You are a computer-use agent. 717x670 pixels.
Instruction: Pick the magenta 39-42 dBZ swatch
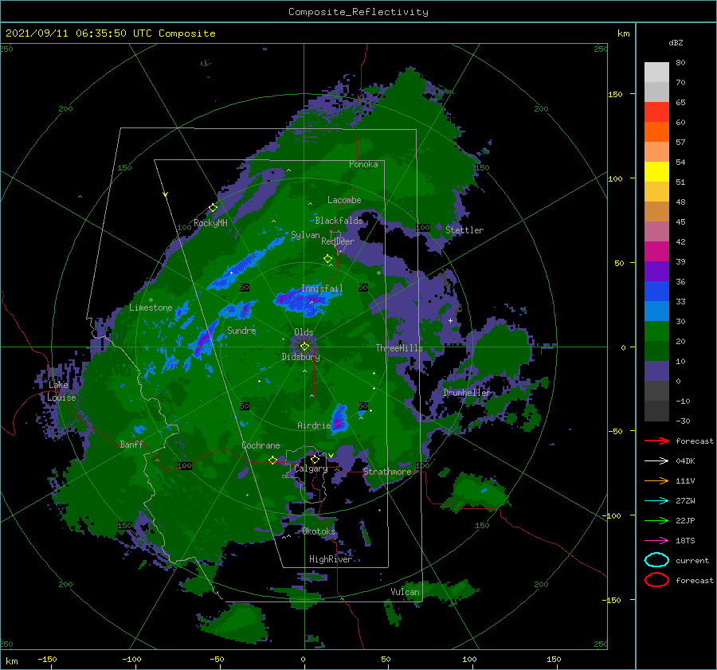(x=656, y=252)
